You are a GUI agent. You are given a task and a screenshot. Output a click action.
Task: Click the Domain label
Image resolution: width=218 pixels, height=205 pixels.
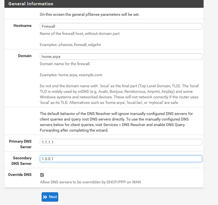(x=25, y=56)
